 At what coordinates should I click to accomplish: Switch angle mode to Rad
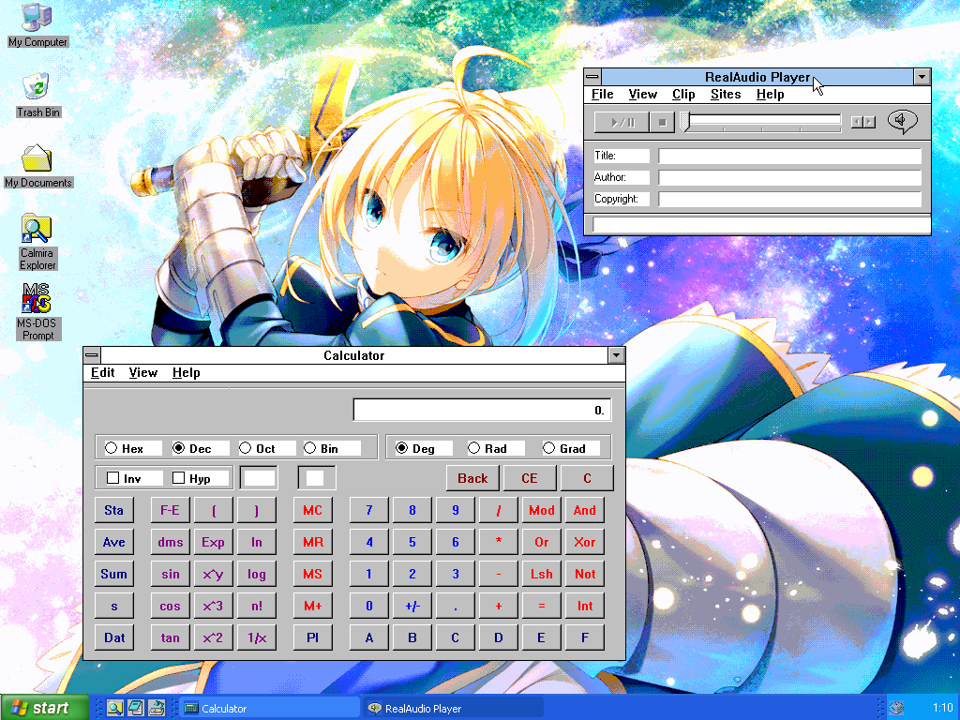click(x=474, y=448)
